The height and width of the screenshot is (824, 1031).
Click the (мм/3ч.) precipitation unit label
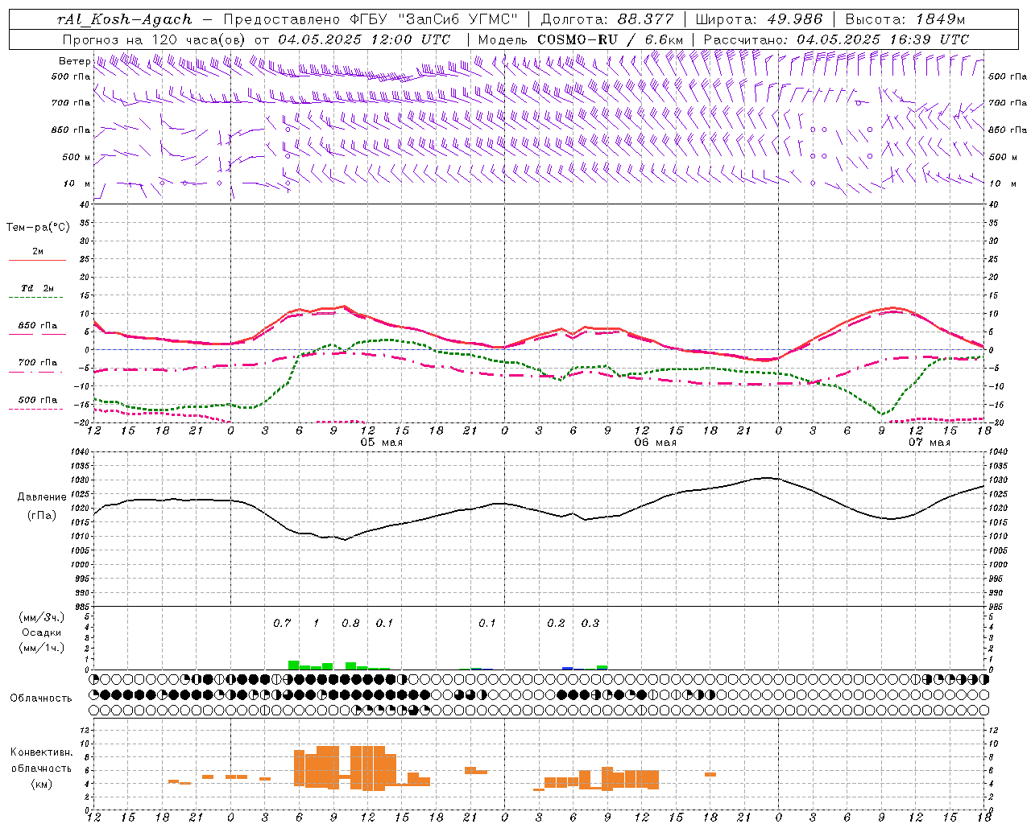42,617
